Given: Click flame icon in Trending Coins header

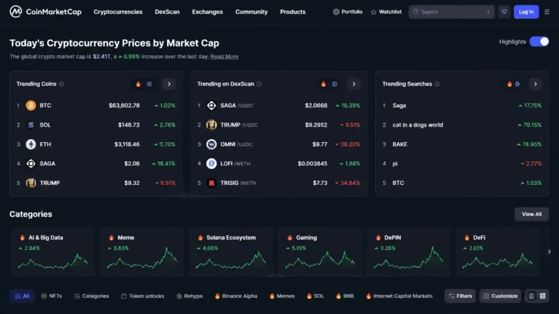Looking at the screenshot, I should 139,84.
